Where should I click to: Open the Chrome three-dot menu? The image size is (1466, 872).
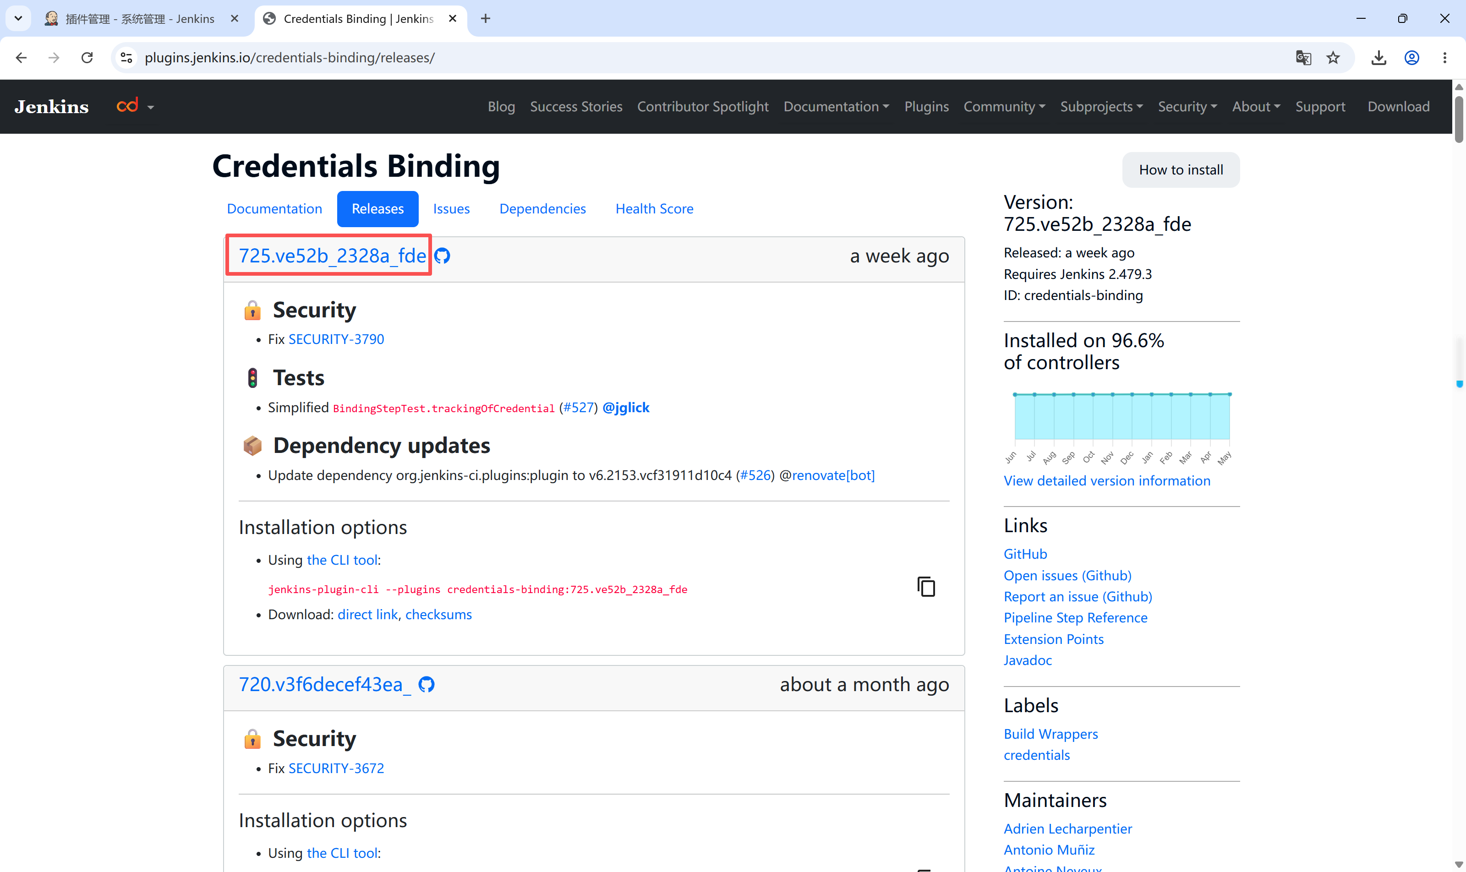click(x=1445, y=58)
